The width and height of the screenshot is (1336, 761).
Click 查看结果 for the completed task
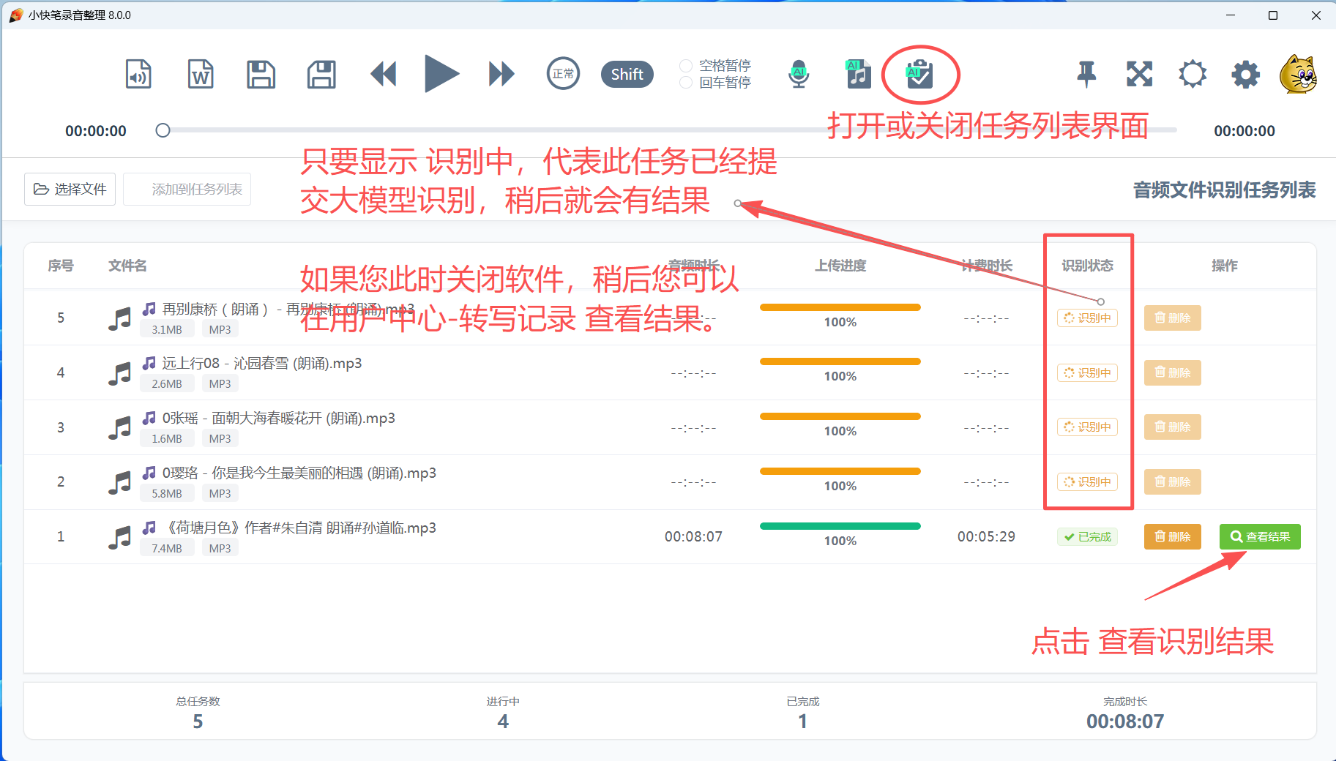pyautogui.click(x=1260, y=536)
